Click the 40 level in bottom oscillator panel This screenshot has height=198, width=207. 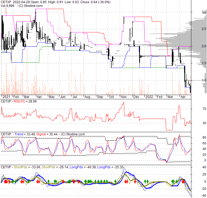pyautogui.click(x=204, y=167)
